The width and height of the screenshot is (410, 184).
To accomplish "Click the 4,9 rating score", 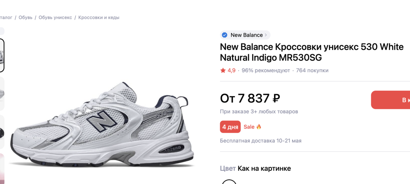I will 231,70.
